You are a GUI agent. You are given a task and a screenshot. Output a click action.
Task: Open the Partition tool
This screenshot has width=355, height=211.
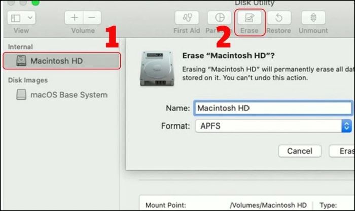(220, 18)
